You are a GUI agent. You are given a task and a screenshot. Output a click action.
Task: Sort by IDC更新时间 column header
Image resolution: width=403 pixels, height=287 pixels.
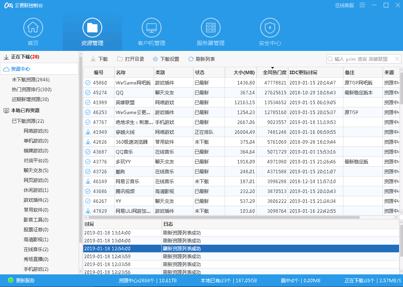click(x=316, y=73)
